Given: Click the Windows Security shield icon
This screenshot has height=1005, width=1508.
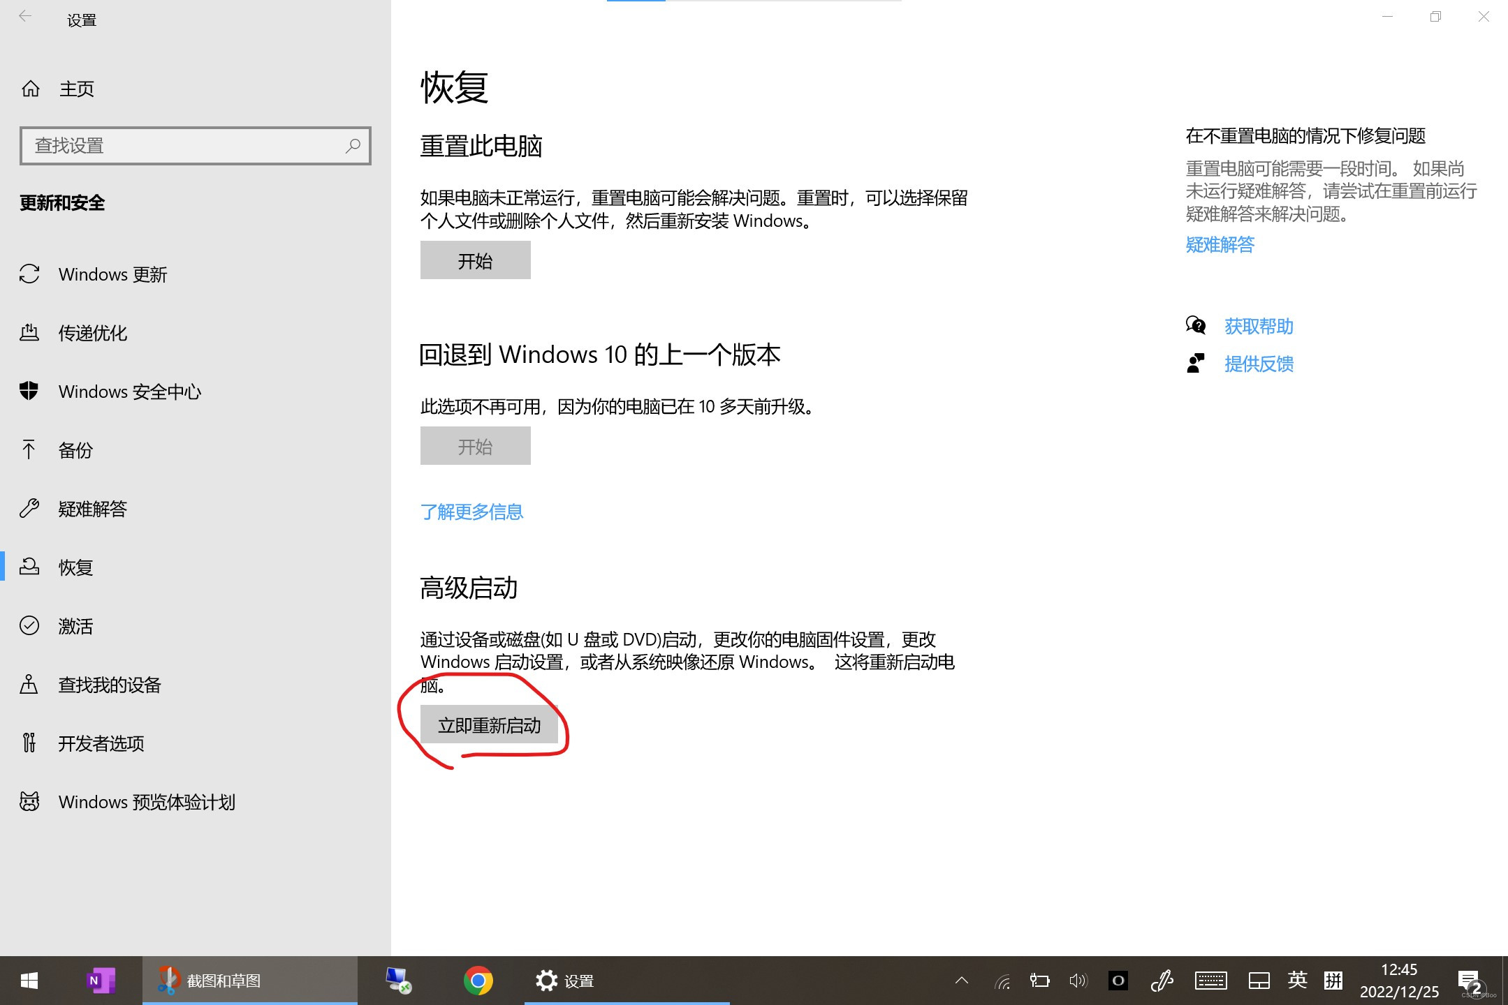Looking at the screenshot, I should (x=29, y=391).
